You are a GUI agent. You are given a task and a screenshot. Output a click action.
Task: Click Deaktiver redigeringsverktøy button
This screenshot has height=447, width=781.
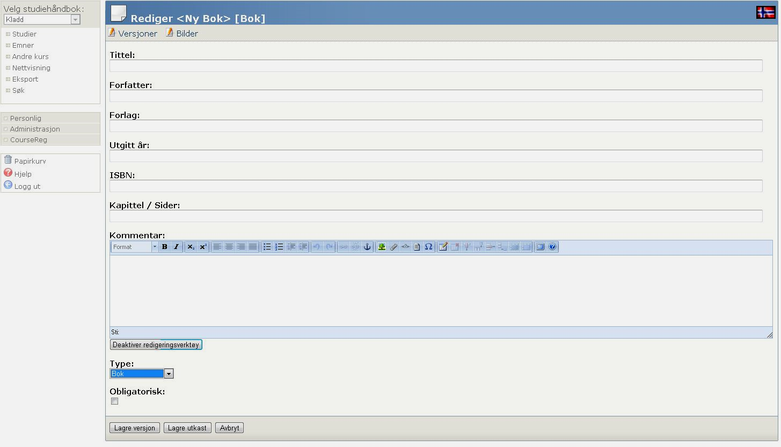coord(156,345)
